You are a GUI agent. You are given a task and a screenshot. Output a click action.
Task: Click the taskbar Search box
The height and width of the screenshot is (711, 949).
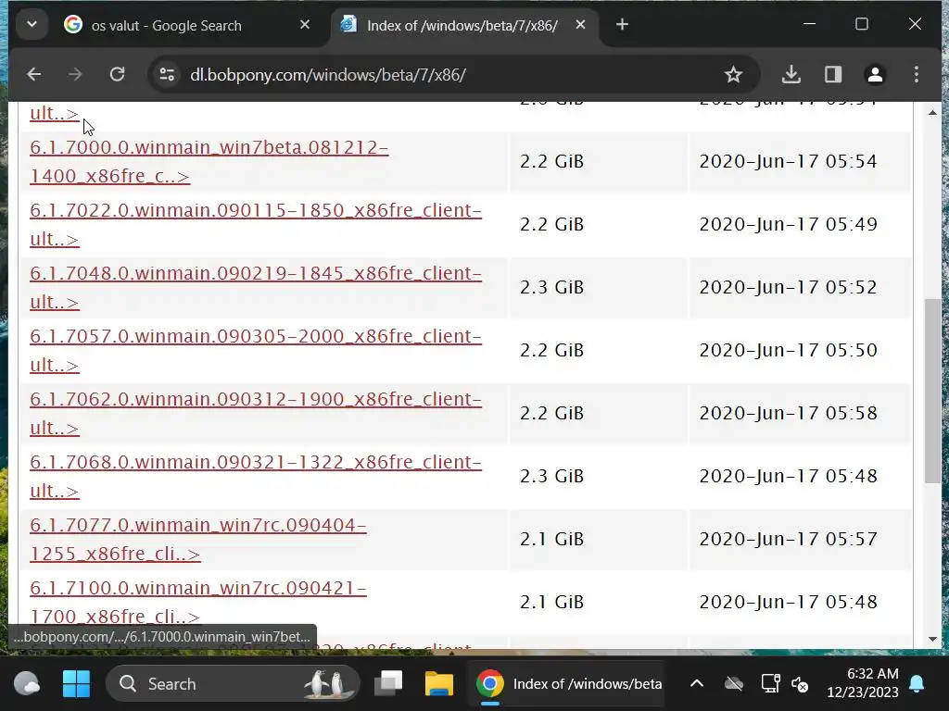(x=233, y=684)
